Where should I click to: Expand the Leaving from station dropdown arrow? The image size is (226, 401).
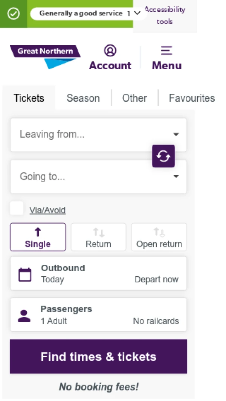point(176,134)
